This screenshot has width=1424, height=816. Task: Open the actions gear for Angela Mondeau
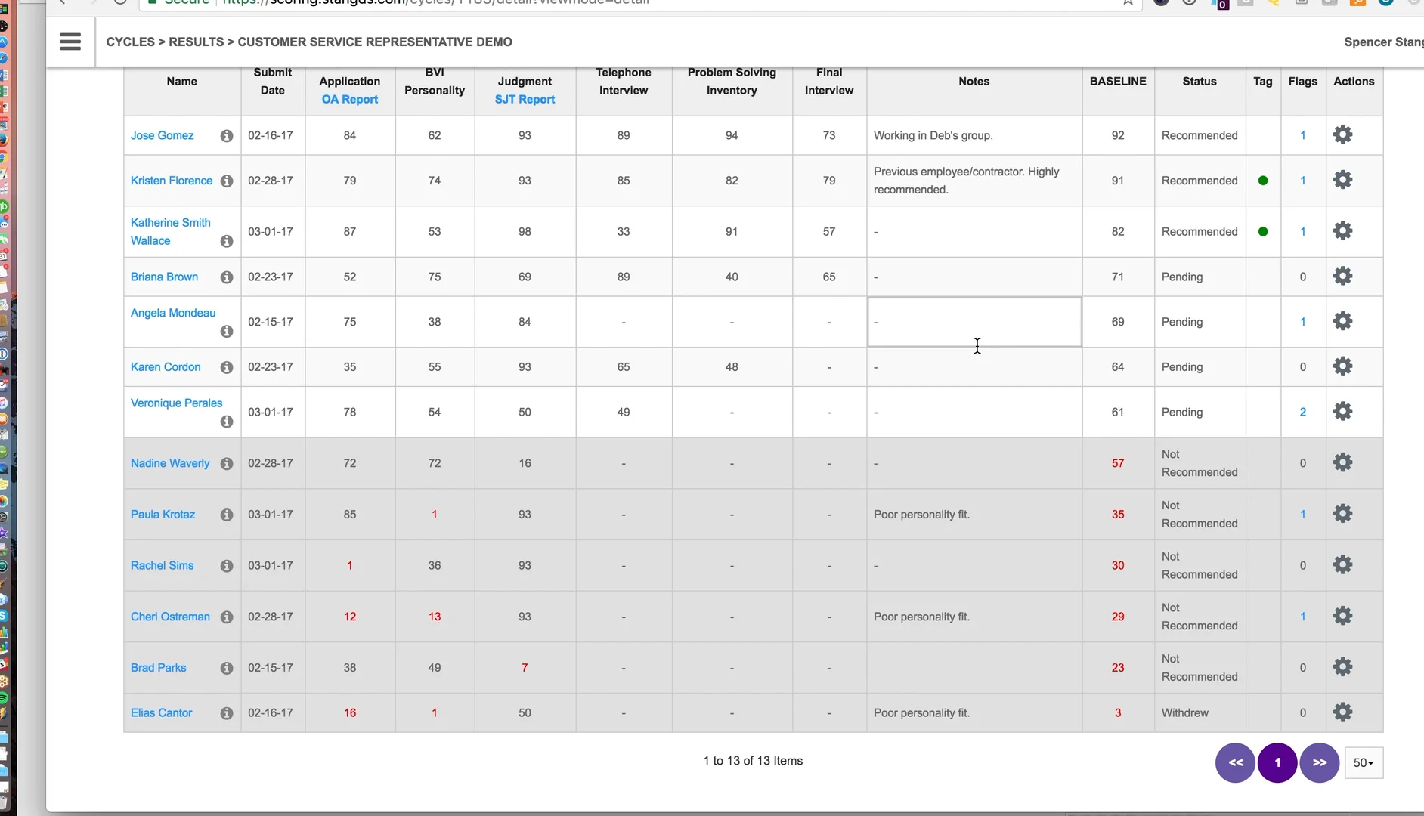click(x=1342, y=321)
